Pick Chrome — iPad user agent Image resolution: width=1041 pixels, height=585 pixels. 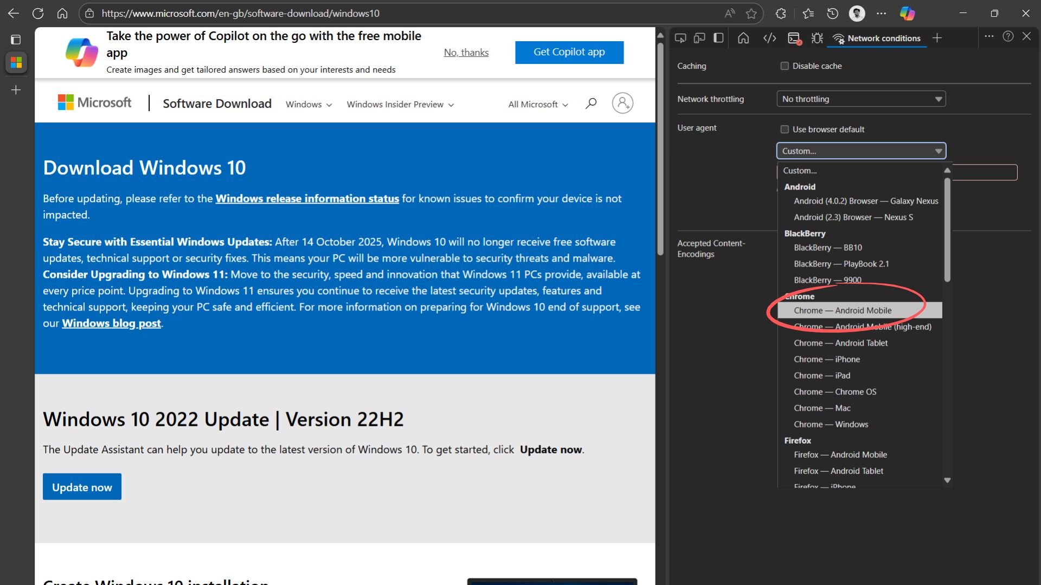[x=859, y=375]
